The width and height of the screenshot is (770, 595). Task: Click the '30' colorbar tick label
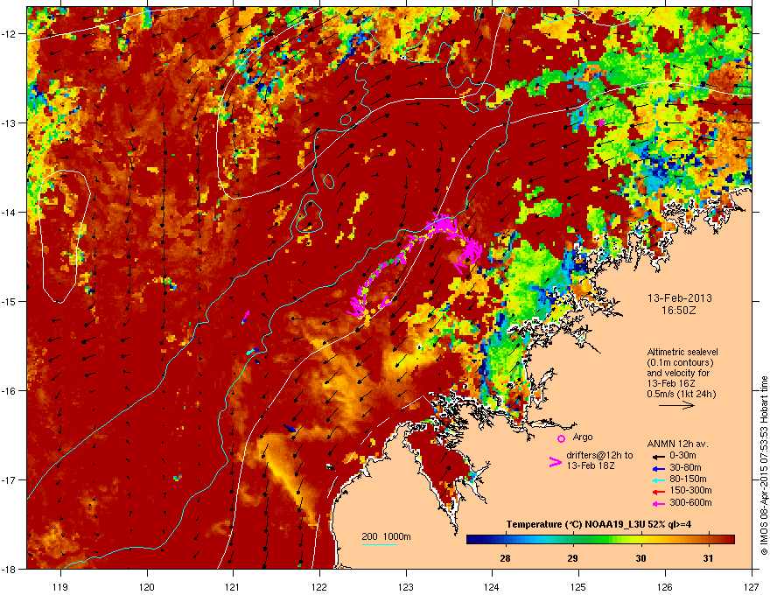click(x=640, y=558)
